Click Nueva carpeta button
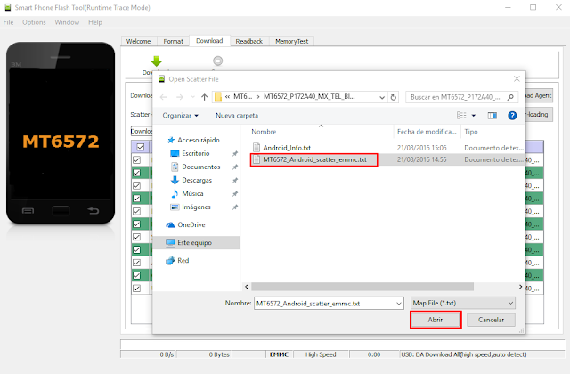570x374 pixels. 237,116
